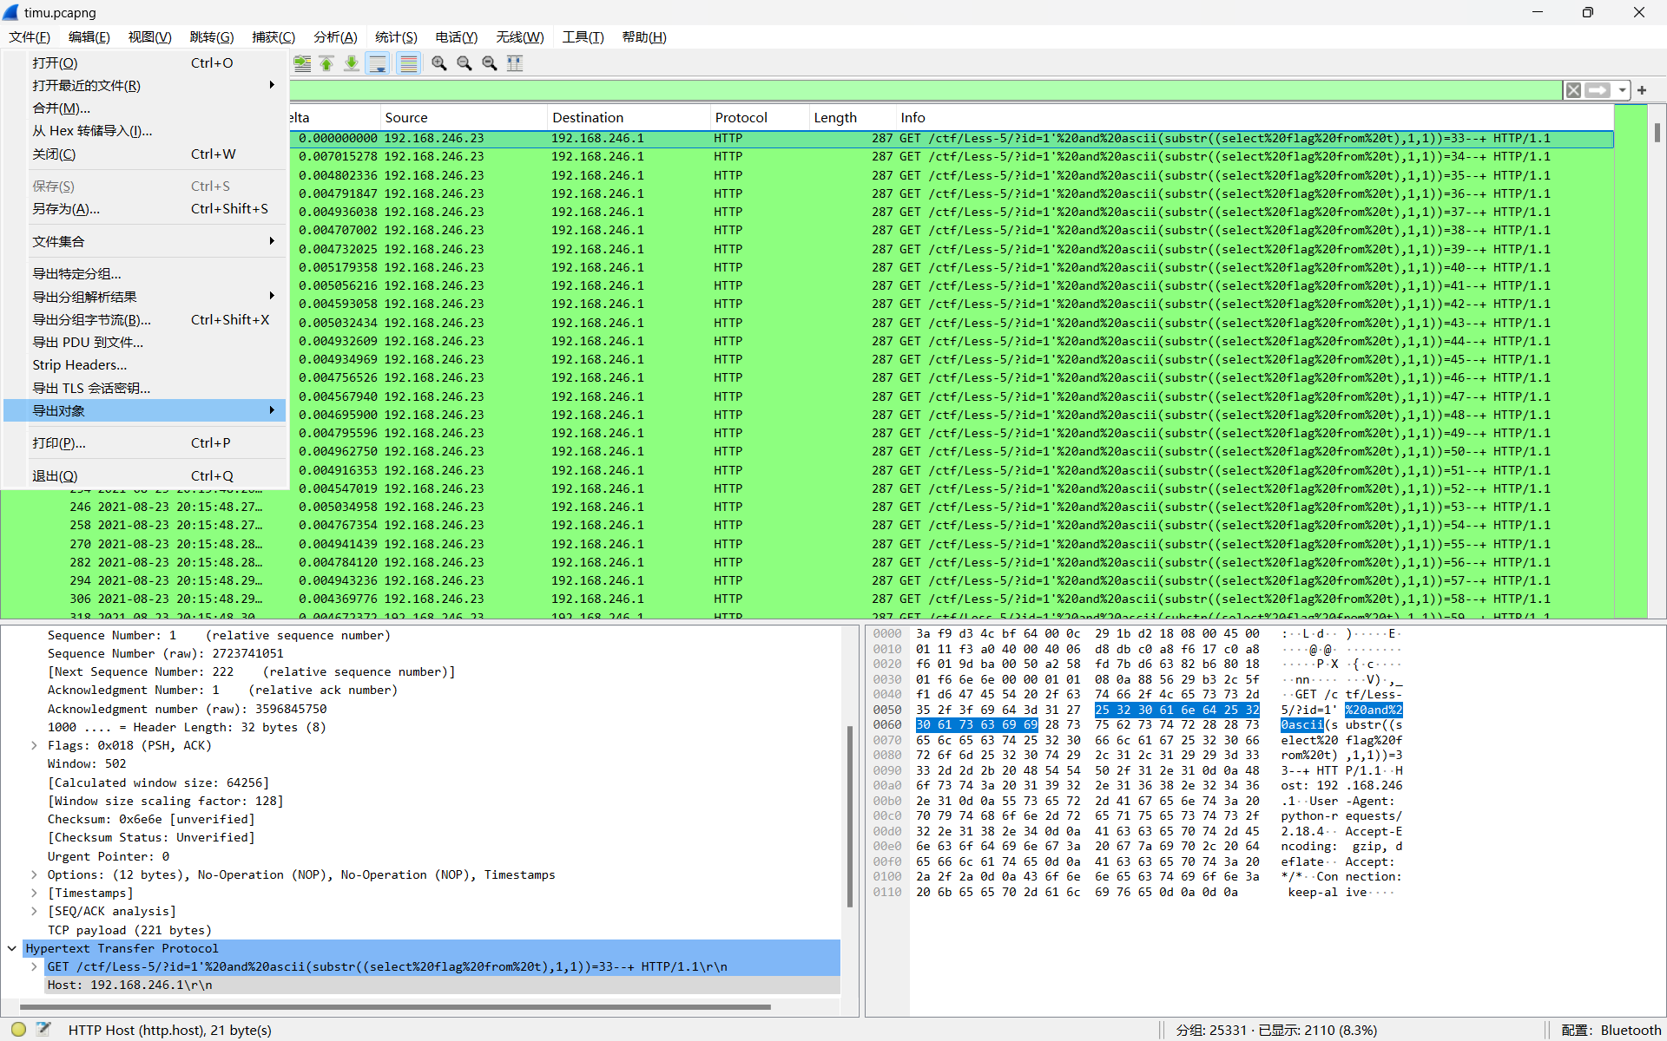Collapse the Hypertext Transfer Protocol section
The image size is (1667, 1041).
point(12,948)
